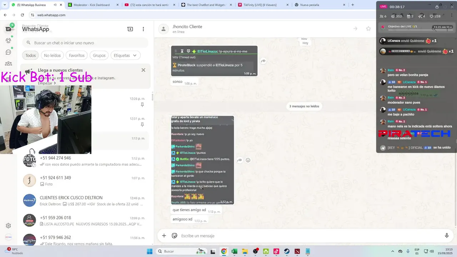457x257 pixels.
Task: Expand the 'Etiquetas' filter dropdown
Action: 125,55
